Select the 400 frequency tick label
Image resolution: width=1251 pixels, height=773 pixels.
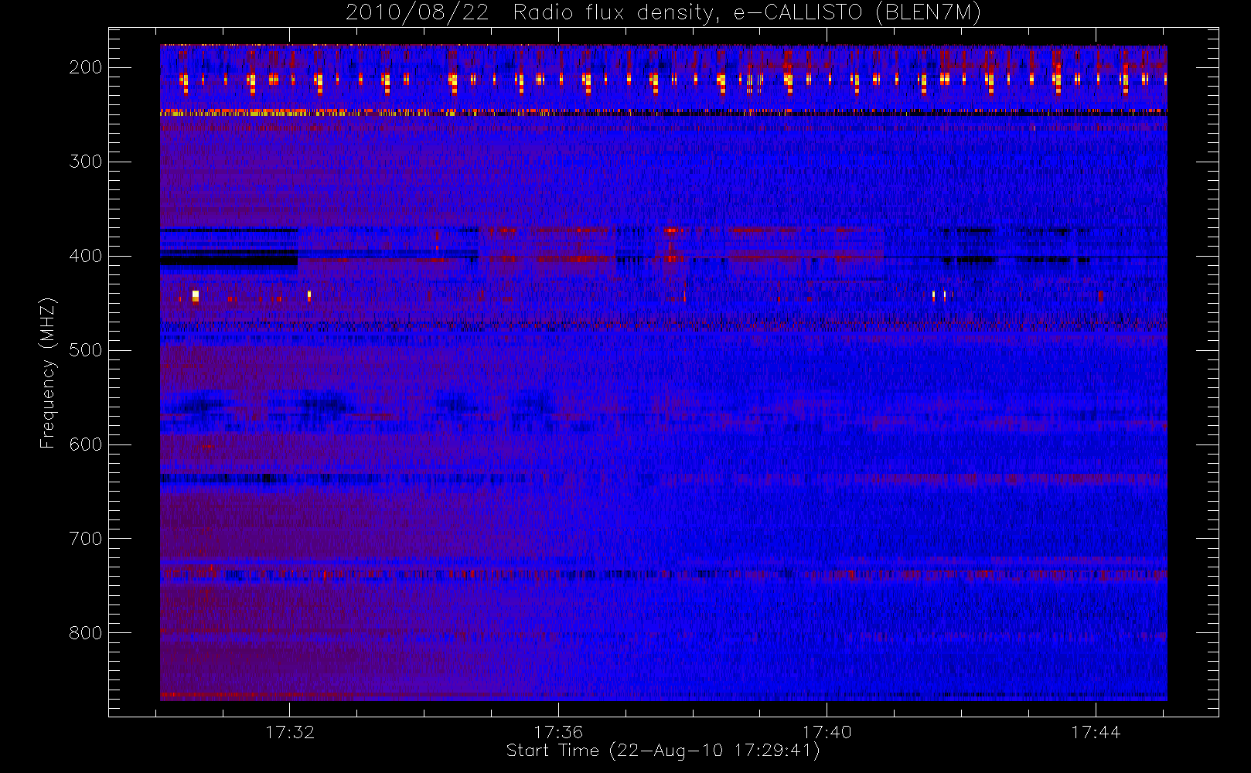(86, 256)
